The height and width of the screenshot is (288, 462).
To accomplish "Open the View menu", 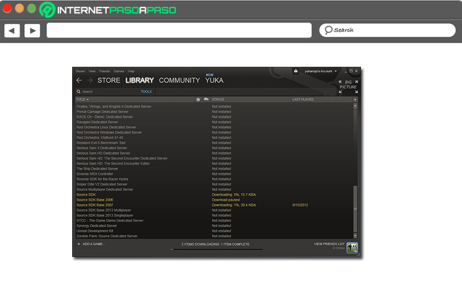I will point(92,71).
